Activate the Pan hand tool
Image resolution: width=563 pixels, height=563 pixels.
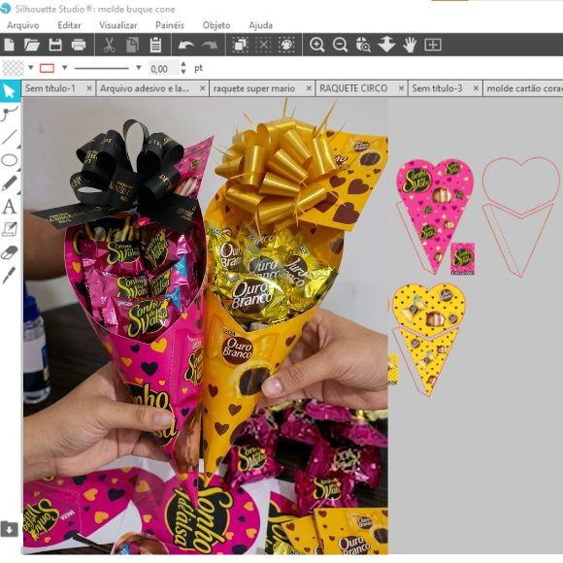click(410, 45)
